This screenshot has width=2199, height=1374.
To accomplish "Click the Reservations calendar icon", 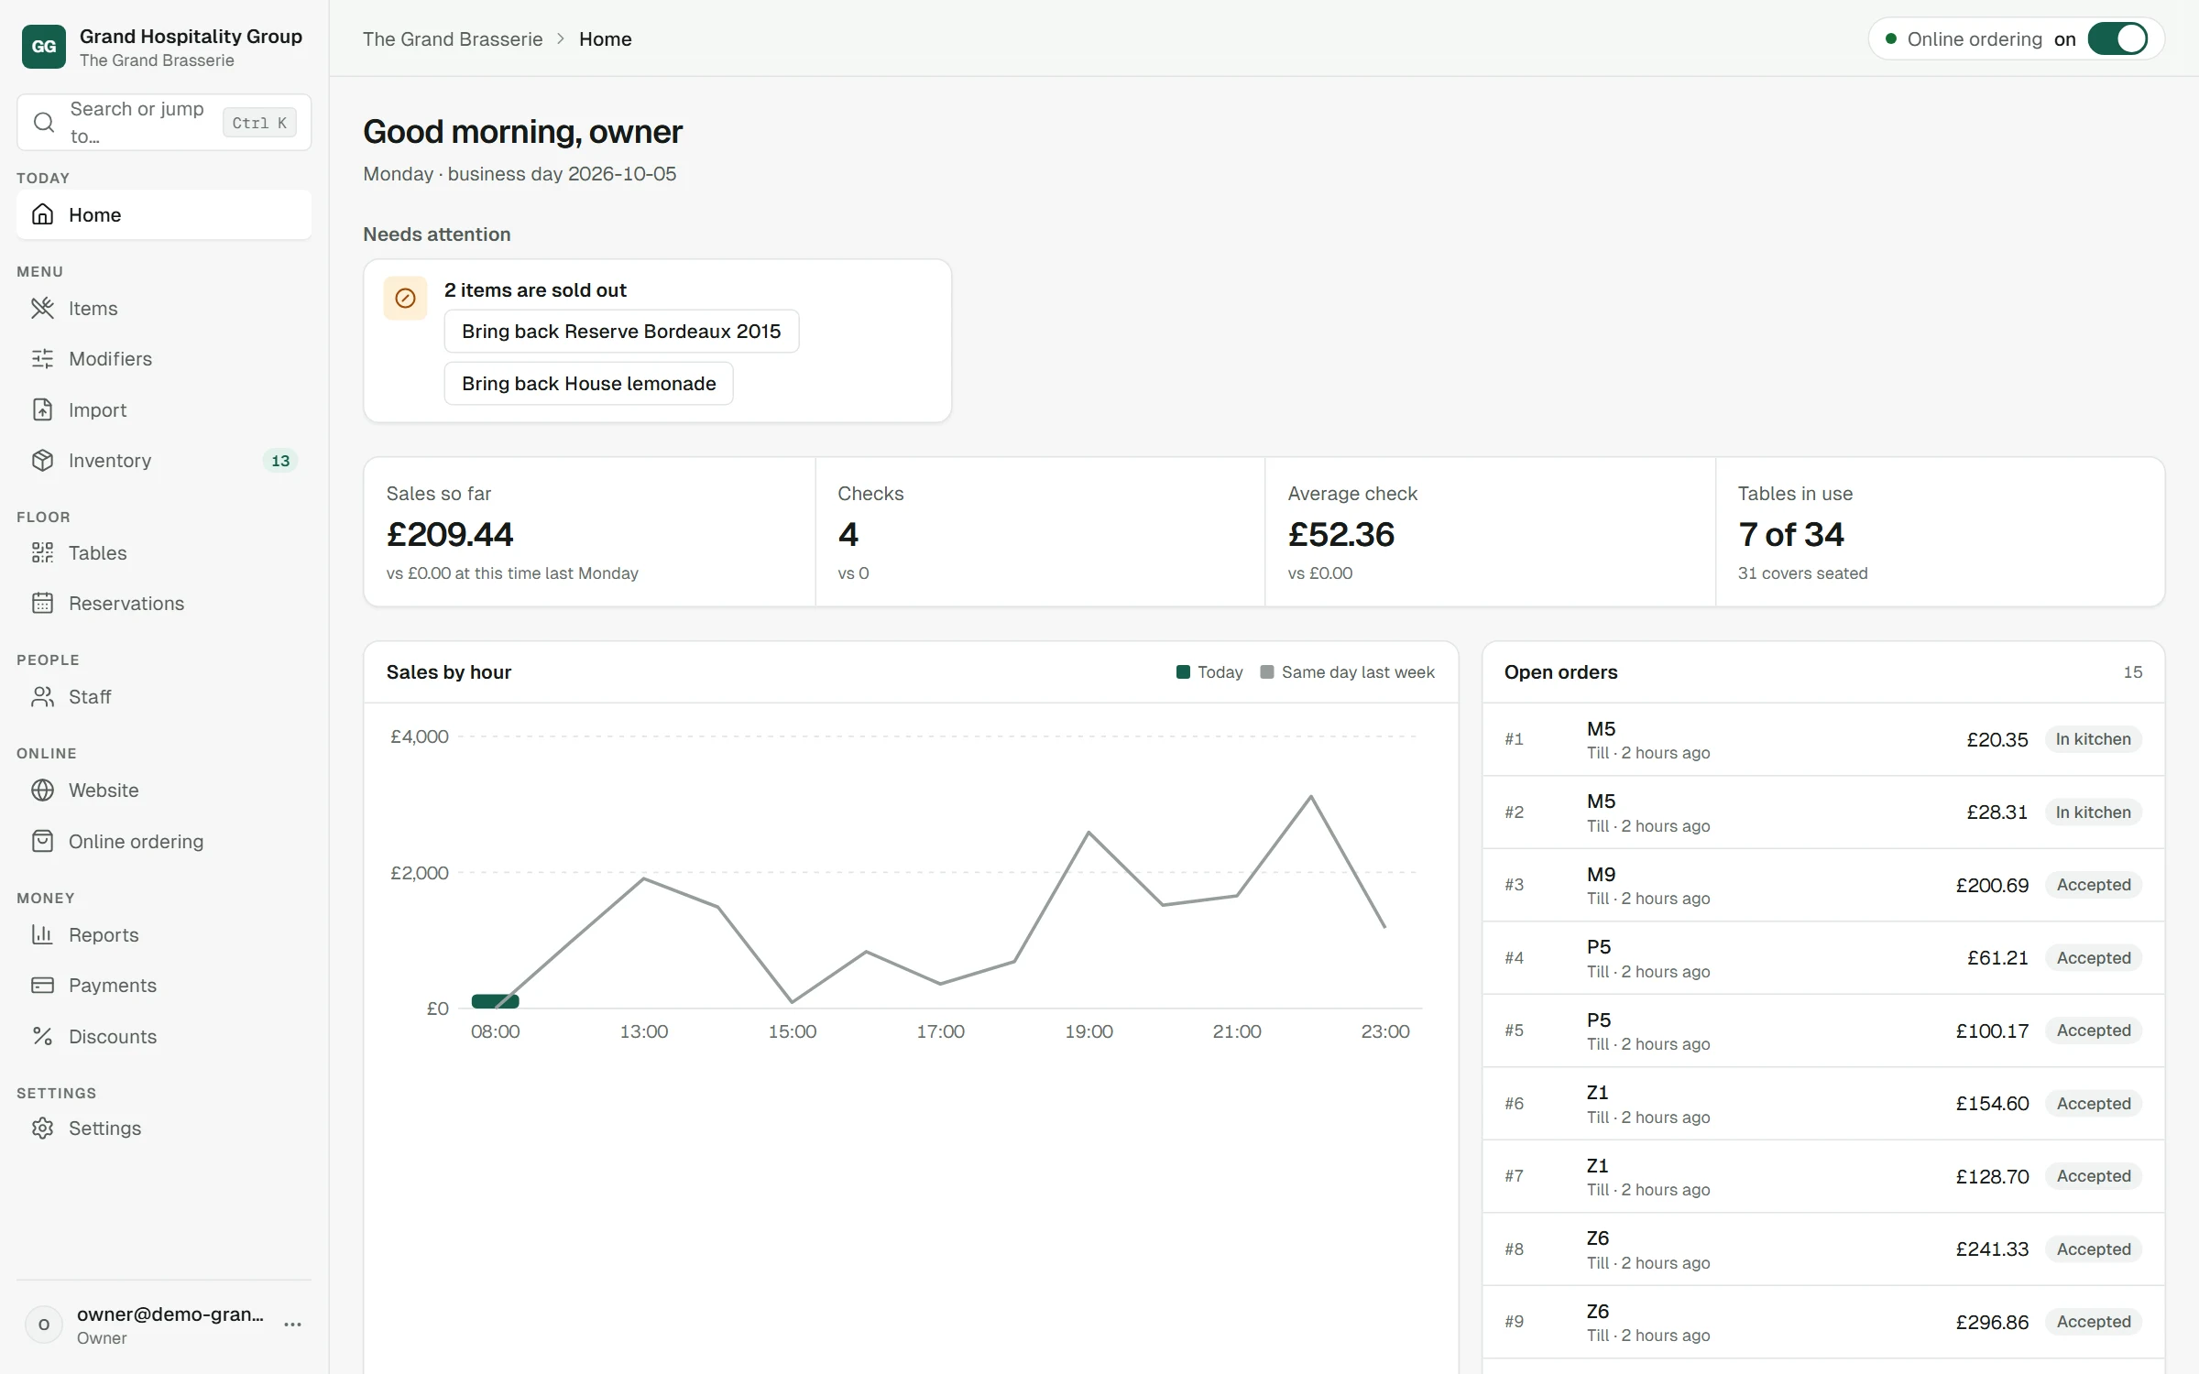I will (x=43, y=603).
